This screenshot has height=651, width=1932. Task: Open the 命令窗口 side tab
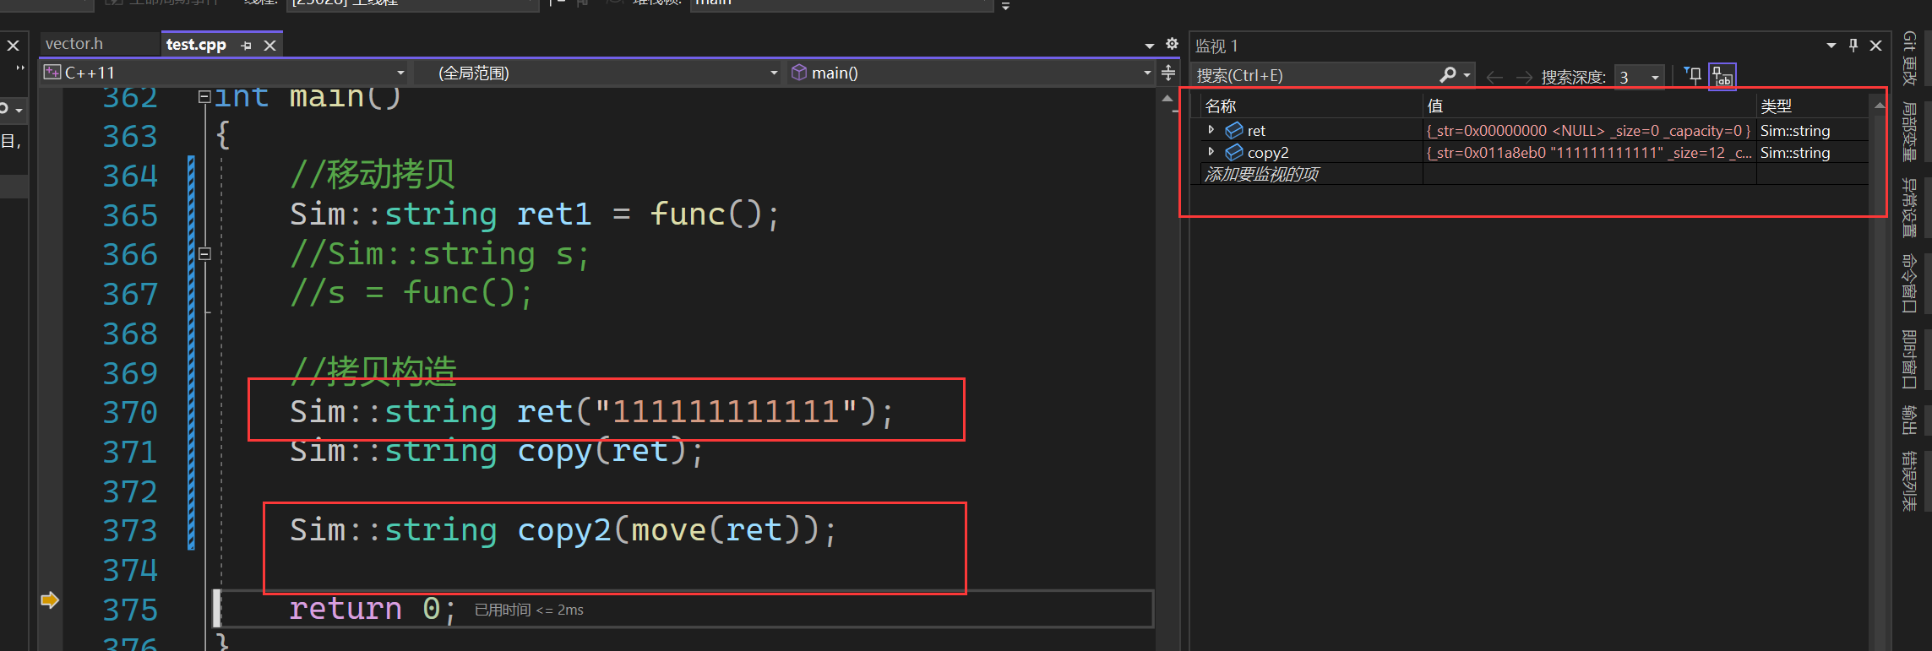[x=1909, y=284]
